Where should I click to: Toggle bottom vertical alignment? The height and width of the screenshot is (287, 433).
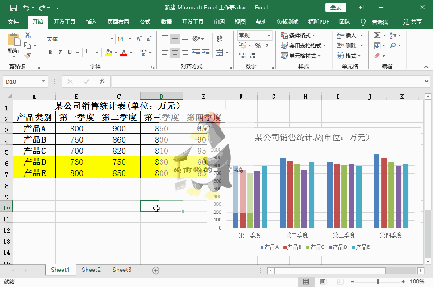185,41
